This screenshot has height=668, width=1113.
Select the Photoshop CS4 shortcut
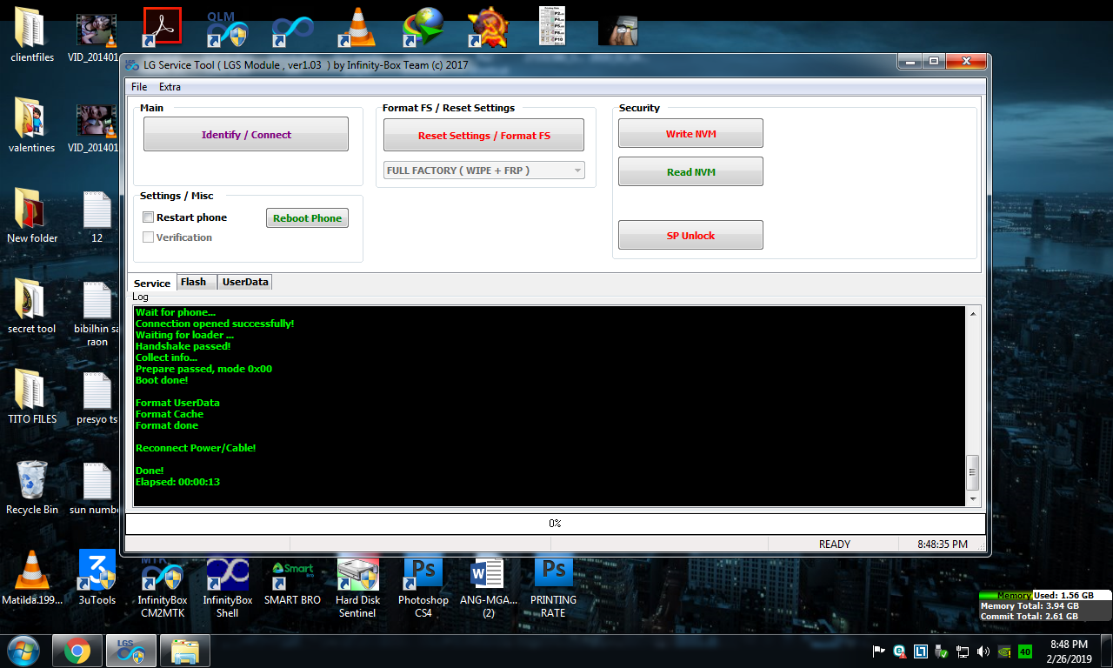point(423,588)
